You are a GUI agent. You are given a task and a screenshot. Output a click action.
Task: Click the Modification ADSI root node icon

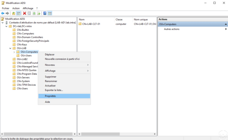coord(3,19)
